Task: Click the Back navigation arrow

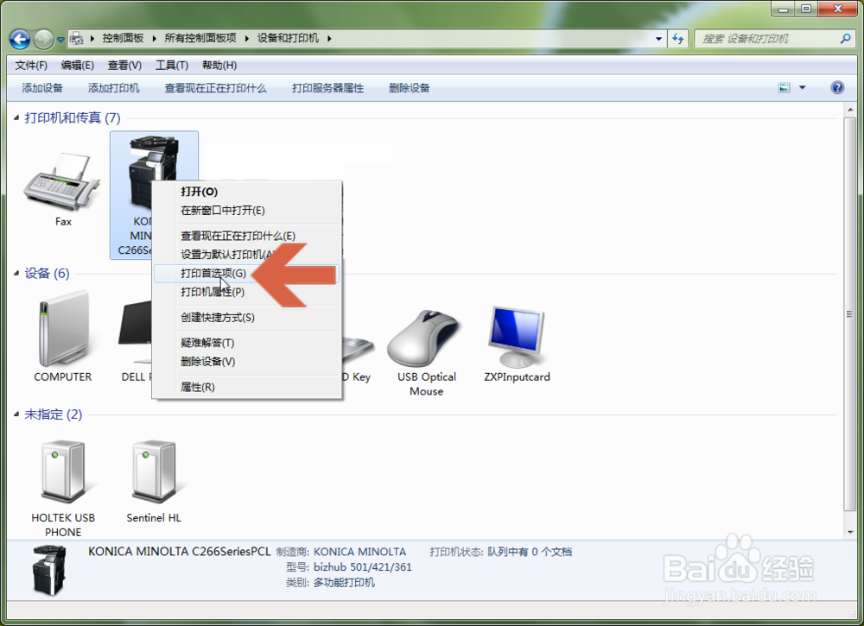Action: click(21, 39)
